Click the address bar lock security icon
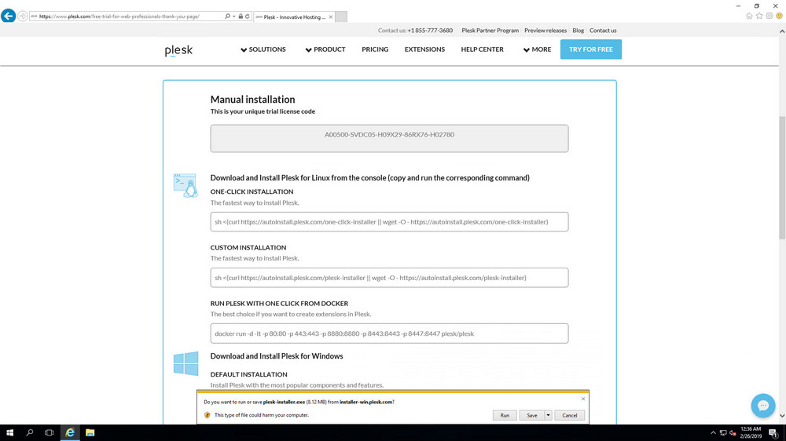The height and width of the screenshot is (441, 786). pos(241,16)
